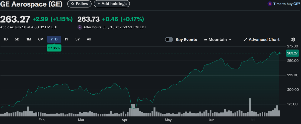The image size is (301, 124).
Task: Select the 1M time range
Action: tap(29, 39)
